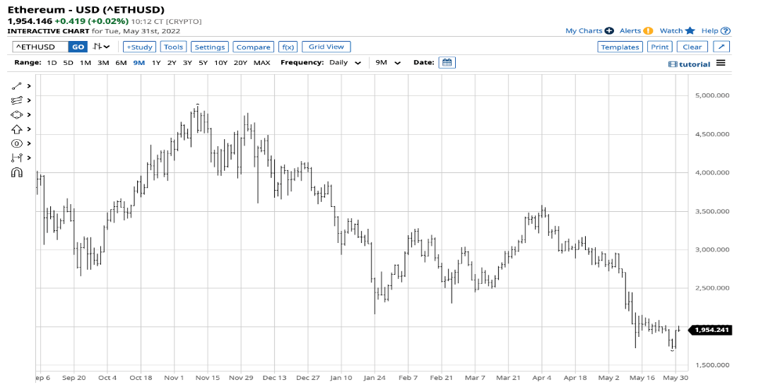Toggle the magnet snap tool
This screenshot has height=392, width=766.
click(x=17, y=172)
